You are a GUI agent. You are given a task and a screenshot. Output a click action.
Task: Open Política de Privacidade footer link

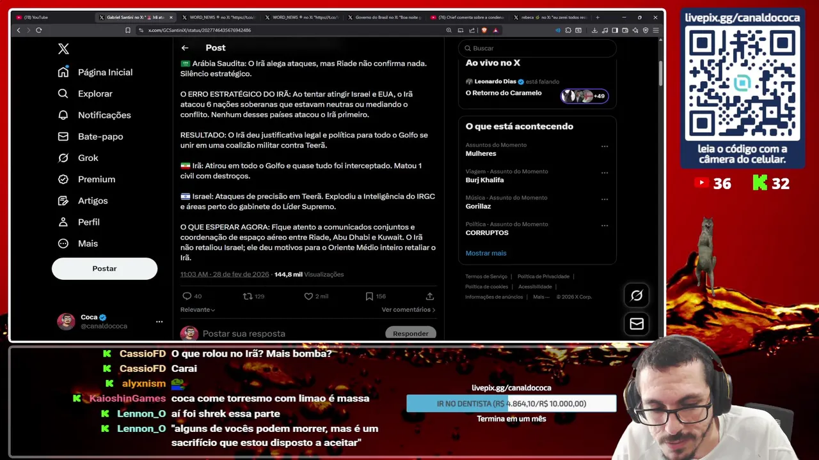(x=543, y=277)
